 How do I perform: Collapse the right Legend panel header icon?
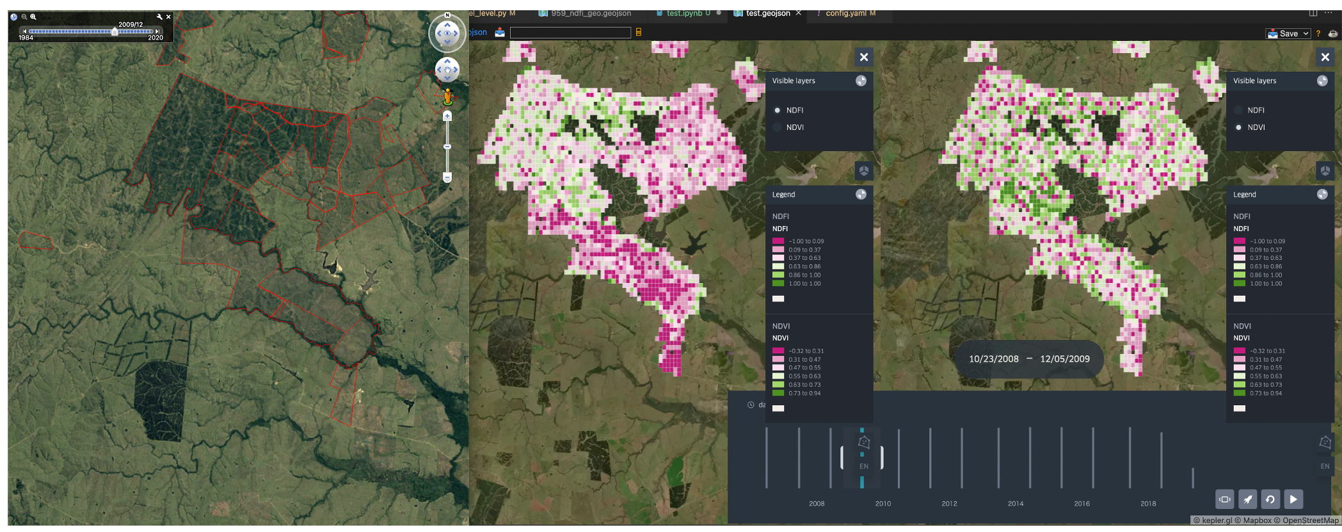click(x=1322, y=195)
